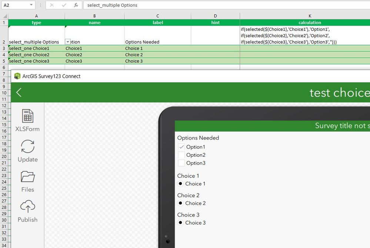The height and width of the screenshot is (248, 370).
Task: Check the Option2 checkbox
Action: (181, 155)
